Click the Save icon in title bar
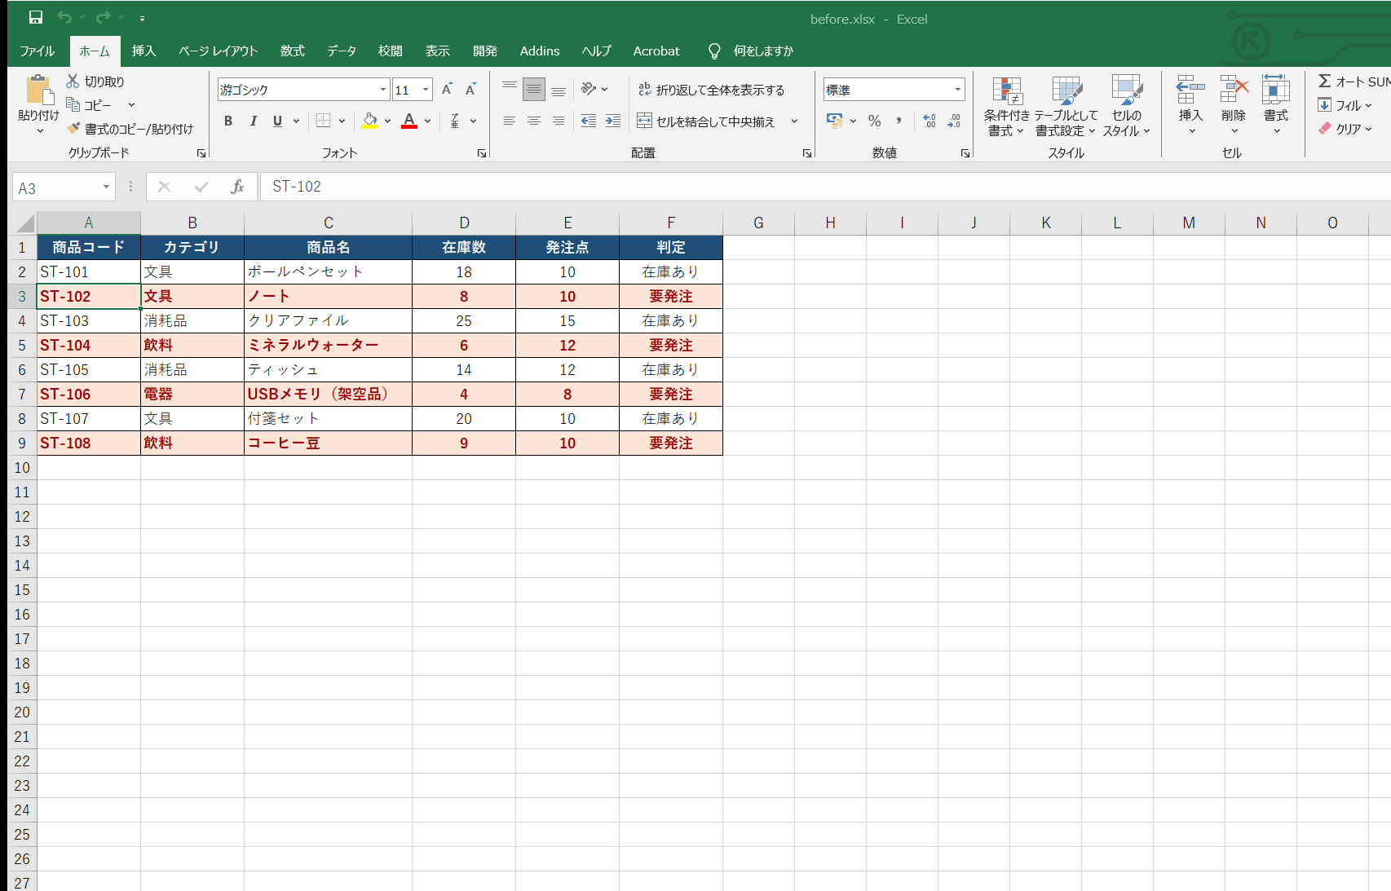This screenshot has width=1391, height=891. (36, 17)
